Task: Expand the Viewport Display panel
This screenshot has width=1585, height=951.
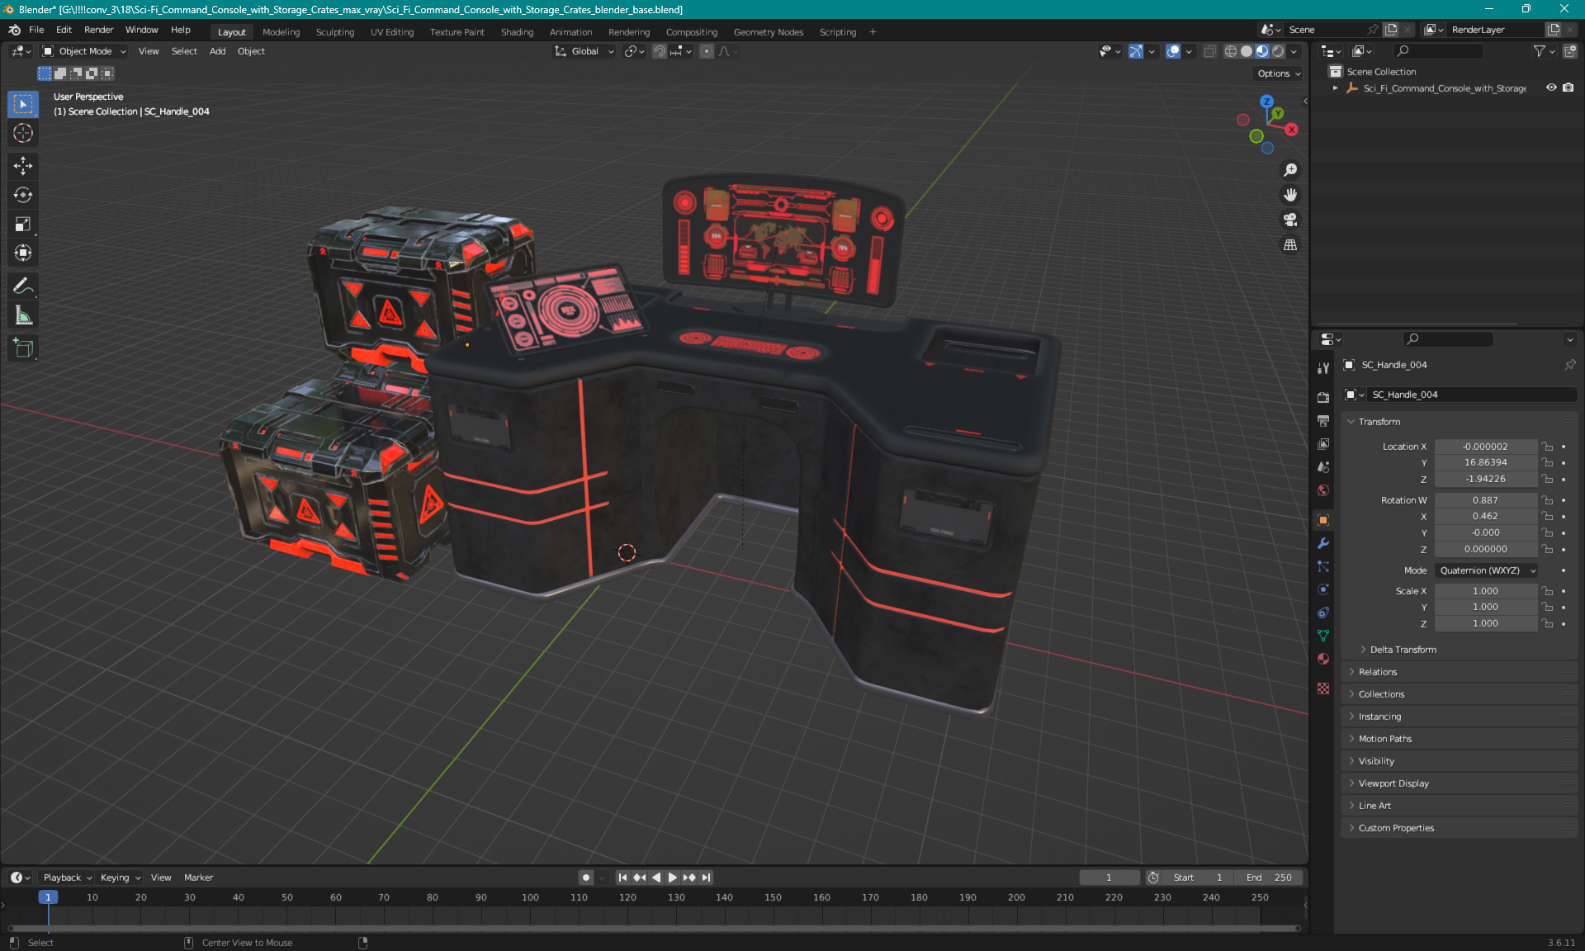Action: [x=1393, y=783]
